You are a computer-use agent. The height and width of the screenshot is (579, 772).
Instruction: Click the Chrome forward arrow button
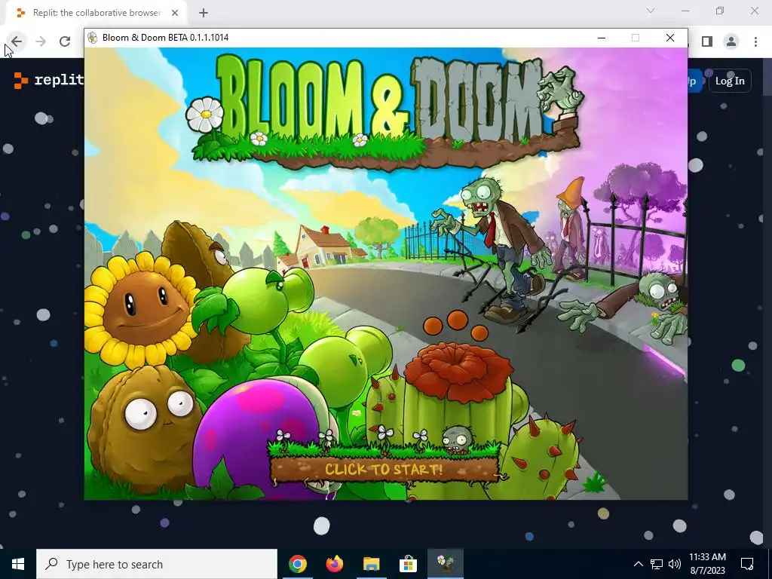pos(41,41)
